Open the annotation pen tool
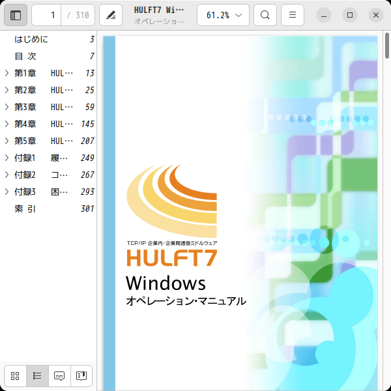391x391 pixels. click(x=111, y=15)
